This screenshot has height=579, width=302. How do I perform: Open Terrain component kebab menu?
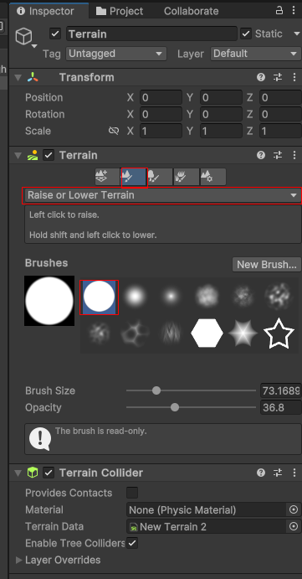(294, 155)
